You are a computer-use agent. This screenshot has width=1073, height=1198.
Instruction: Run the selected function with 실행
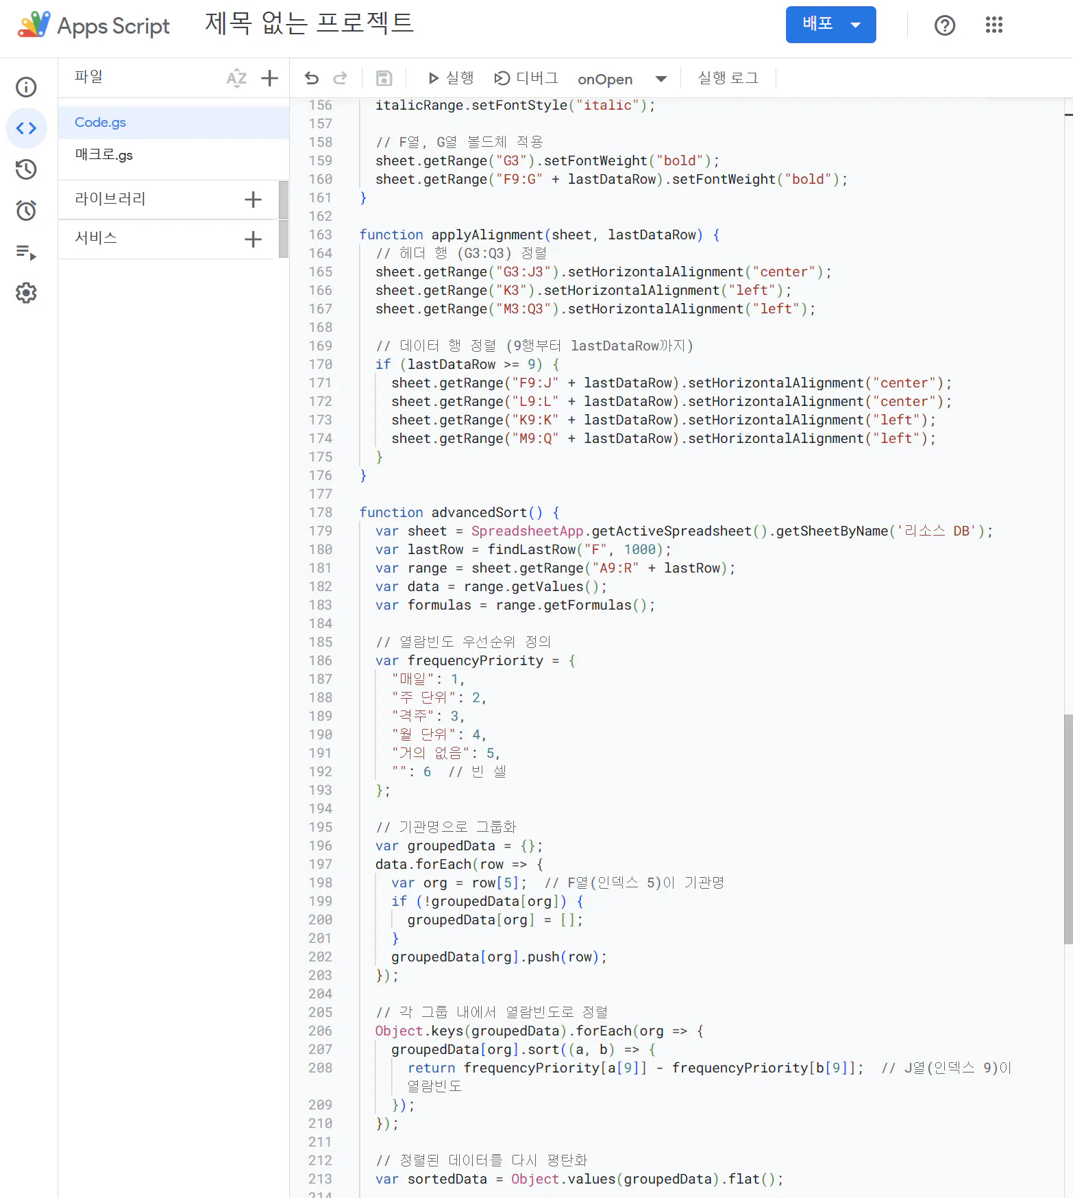click(x=450, y=78)
